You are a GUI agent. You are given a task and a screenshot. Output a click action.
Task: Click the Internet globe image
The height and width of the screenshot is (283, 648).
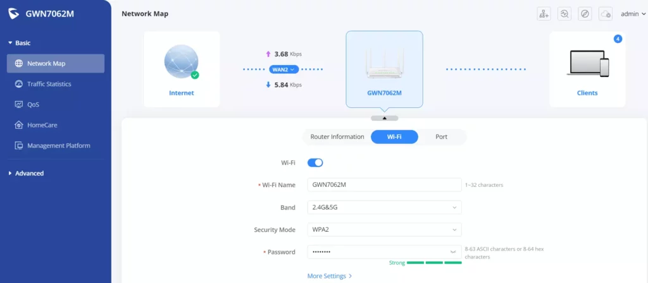pos(181,62)
